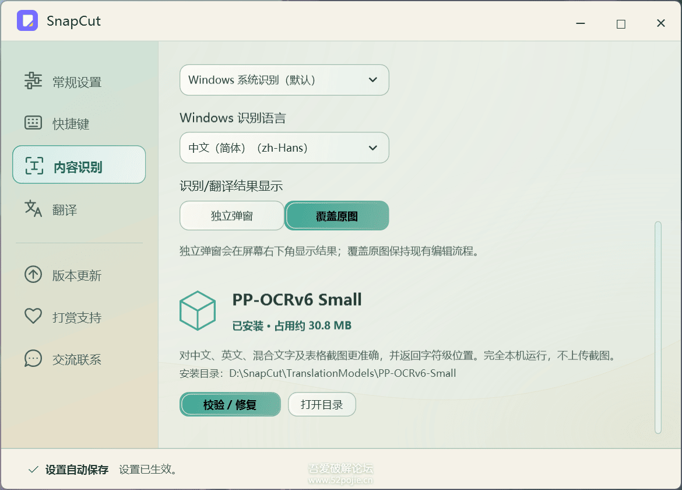Open the 交流联系 page
Image resolution: width=682 pixels, height=490 pixels.
coord(79,359)
